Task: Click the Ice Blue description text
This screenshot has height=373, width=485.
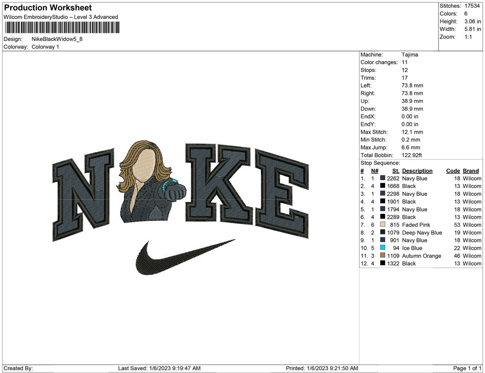Action: coord(412,248)
